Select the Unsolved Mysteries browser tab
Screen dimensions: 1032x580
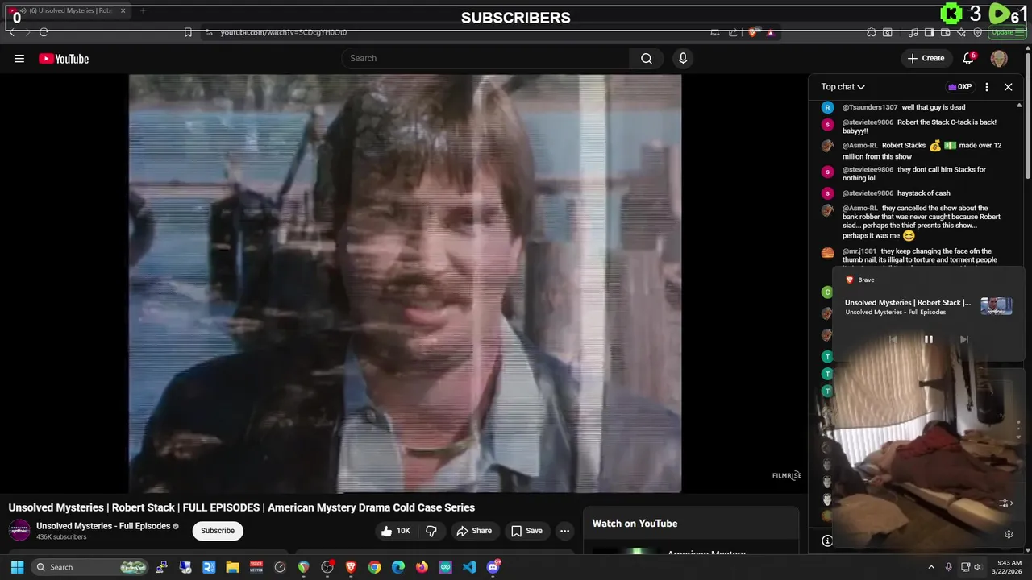point(69,10)
